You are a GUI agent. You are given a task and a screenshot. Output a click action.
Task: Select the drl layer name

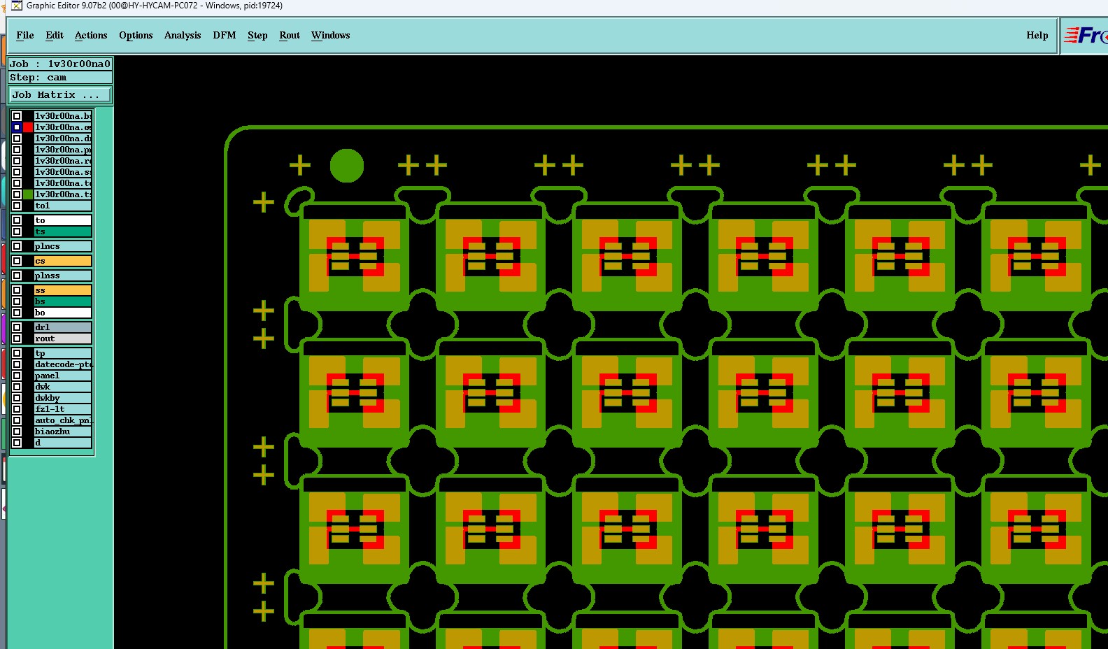click(x=63, y=327)
